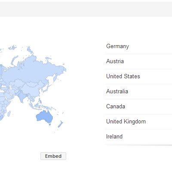Image resolution: width=172 pixels, height=172 pixels.
Task: Select the Australia list entry
Action: 138,92
